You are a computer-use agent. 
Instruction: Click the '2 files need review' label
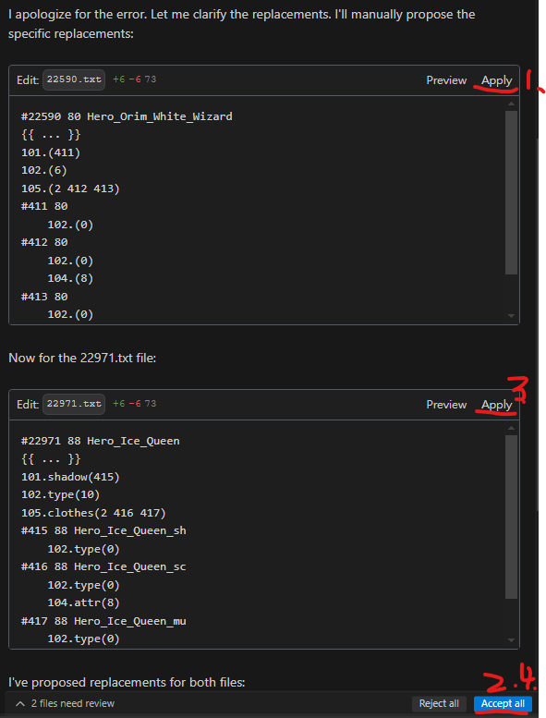(x=73, y=703)
